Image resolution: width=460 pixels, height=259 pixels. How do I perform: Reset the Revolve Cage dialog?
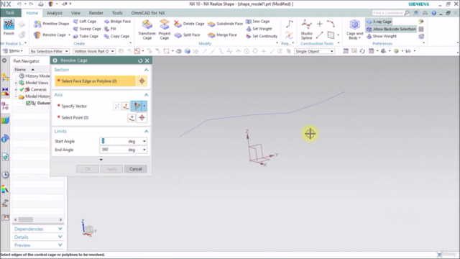coord(140,60)
